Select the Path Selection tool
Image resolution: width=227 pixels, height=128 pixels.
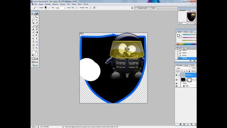(33, 39)
